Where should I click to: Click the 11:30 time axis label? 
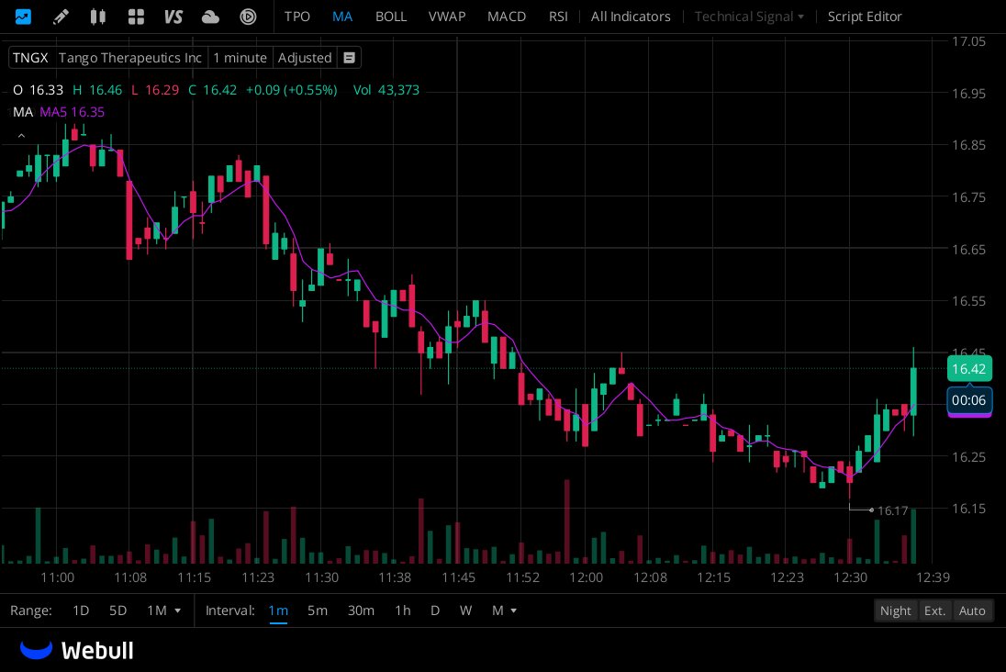pyautogui.click(x=321, y=577)
